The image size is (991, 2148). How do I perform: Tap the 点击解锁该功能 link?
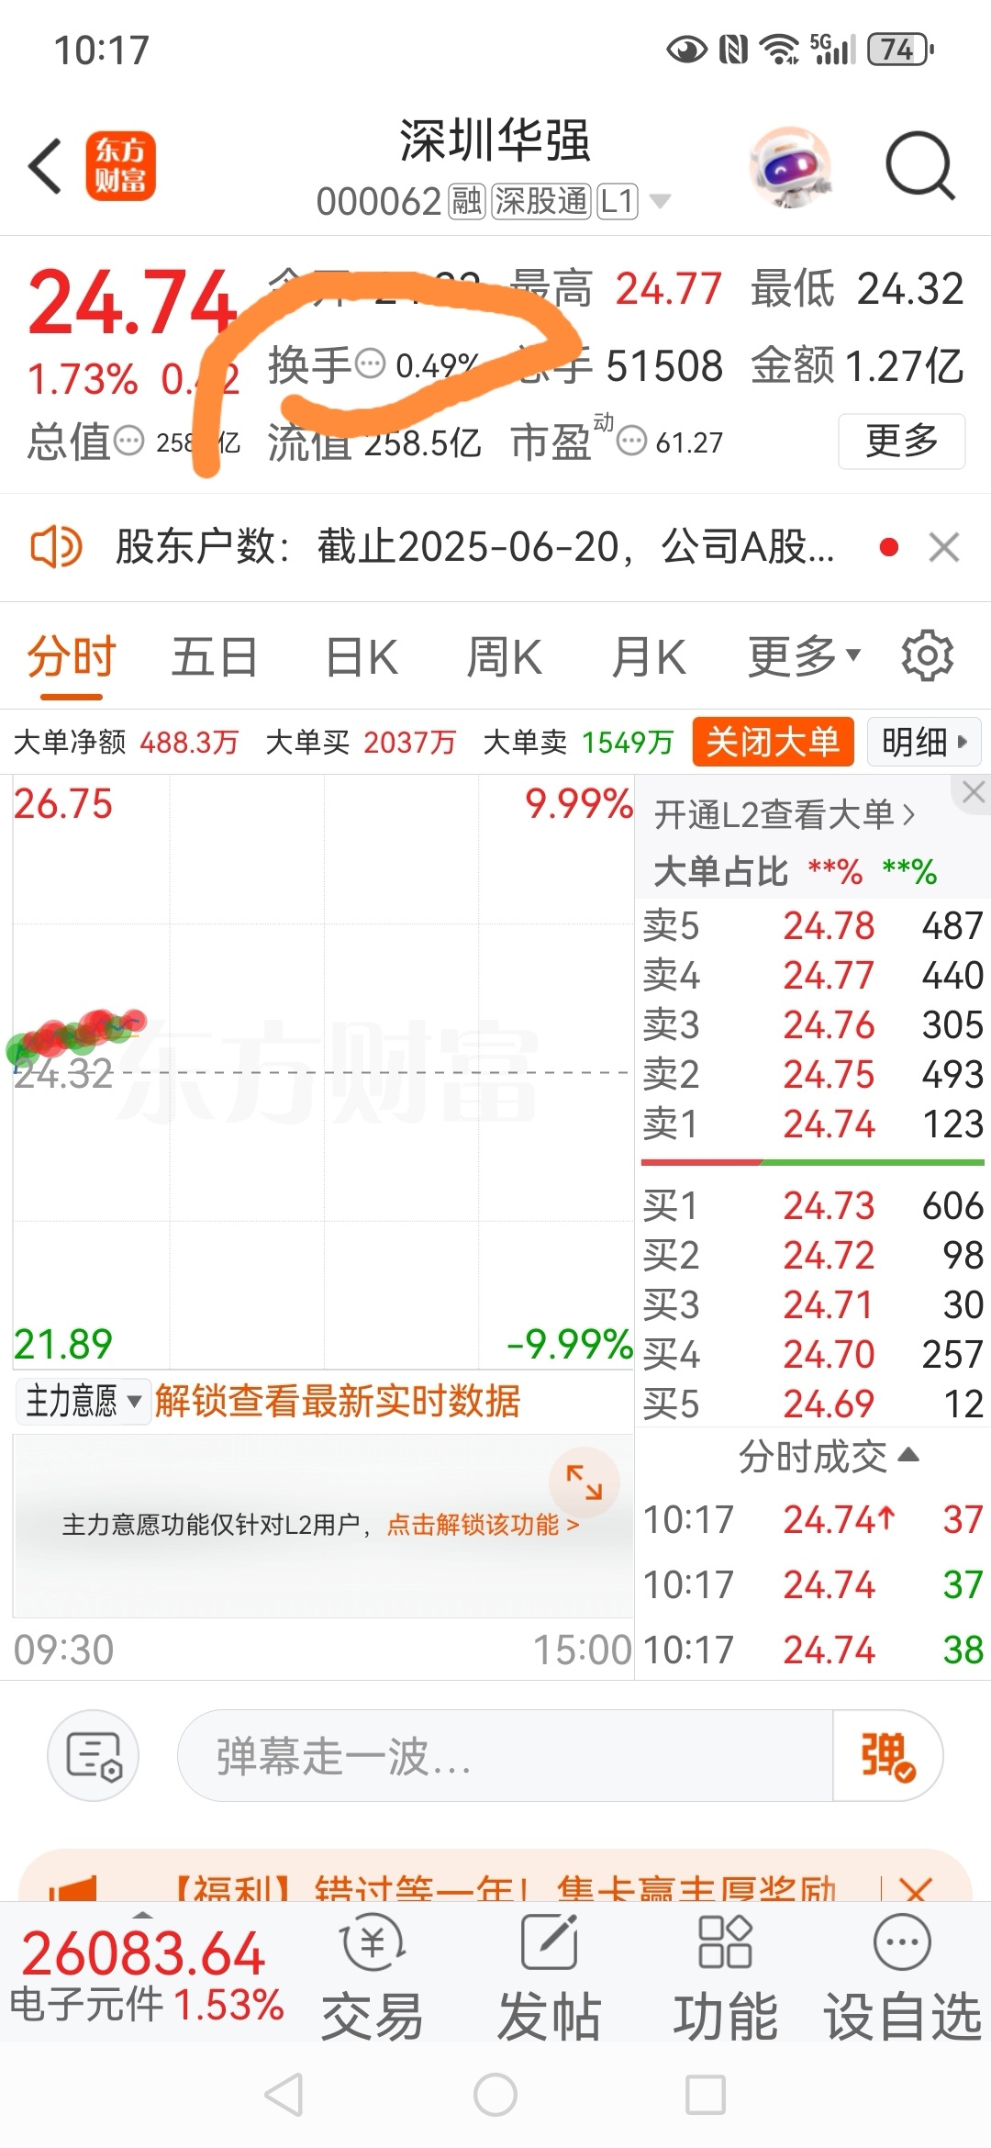click(483, 1525)
